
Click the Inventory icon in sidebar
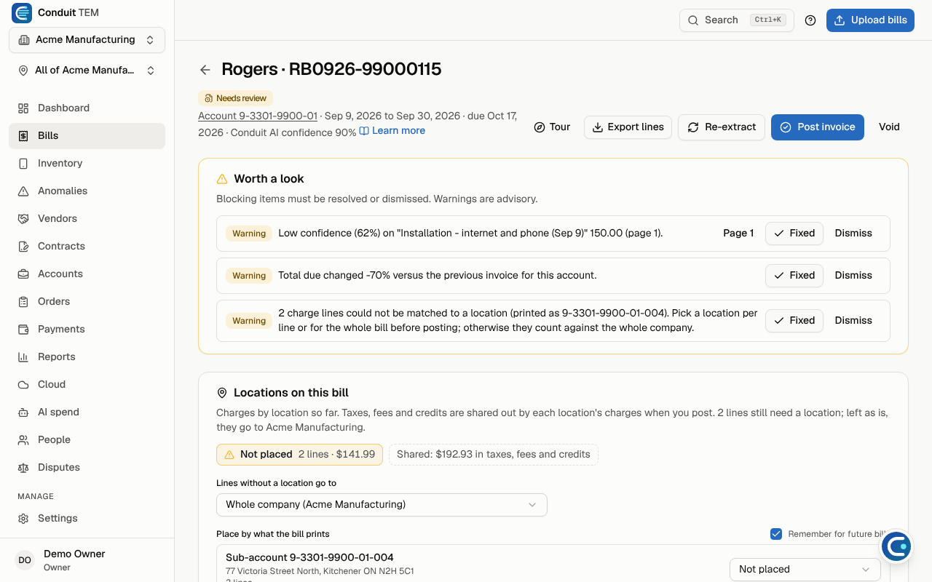23,163
